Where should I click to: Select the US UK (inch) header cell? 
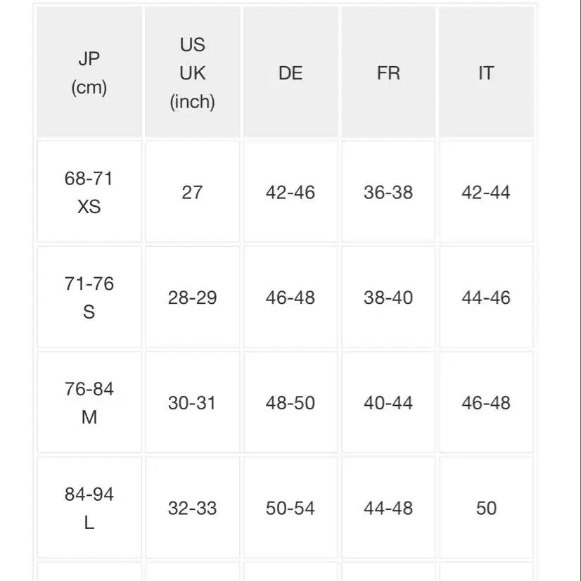click(192, 72)
